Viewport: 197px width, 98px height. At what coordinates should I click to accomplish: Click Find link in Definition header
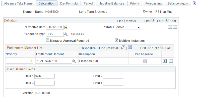click(120, 21)
